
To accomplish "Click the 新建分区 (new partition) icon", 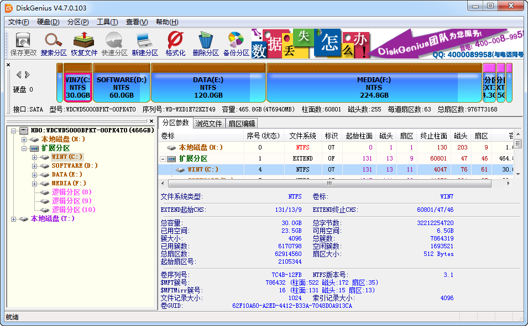I will tap(145, 44).
